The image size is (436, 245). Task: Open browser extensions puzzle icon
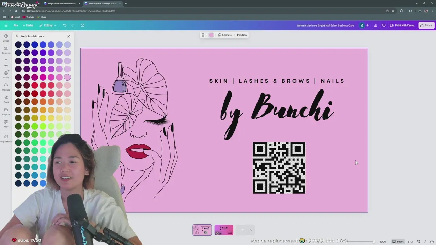coord(402,11)
